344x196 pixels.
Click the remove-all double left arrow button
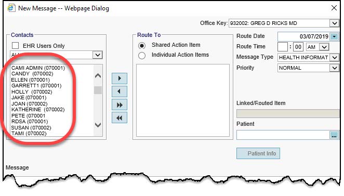120,118
